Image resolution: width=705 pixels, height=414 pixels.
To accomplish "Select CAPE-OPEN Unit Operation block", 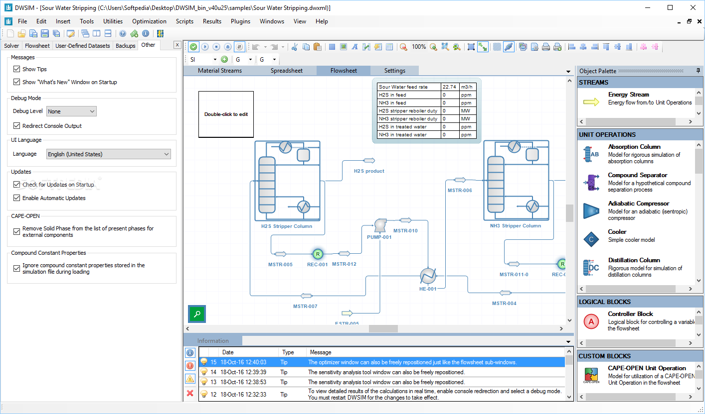I will pyautogui.click(x=637, y=376).
